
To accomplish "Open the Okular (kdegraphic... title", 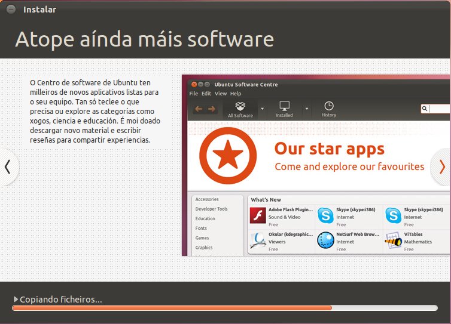I will point(291,234).
